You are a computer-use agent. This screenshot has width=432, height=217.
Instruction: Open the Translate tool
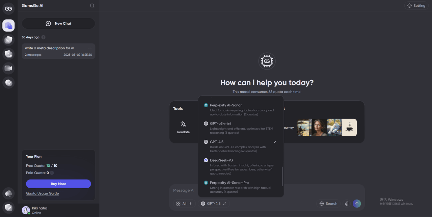(183, 128)
